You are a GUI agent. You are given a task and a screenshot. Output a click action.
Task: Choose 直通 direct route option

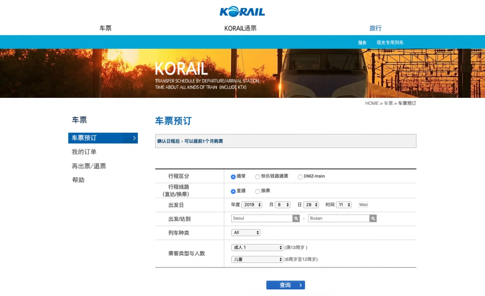point(233,191)
